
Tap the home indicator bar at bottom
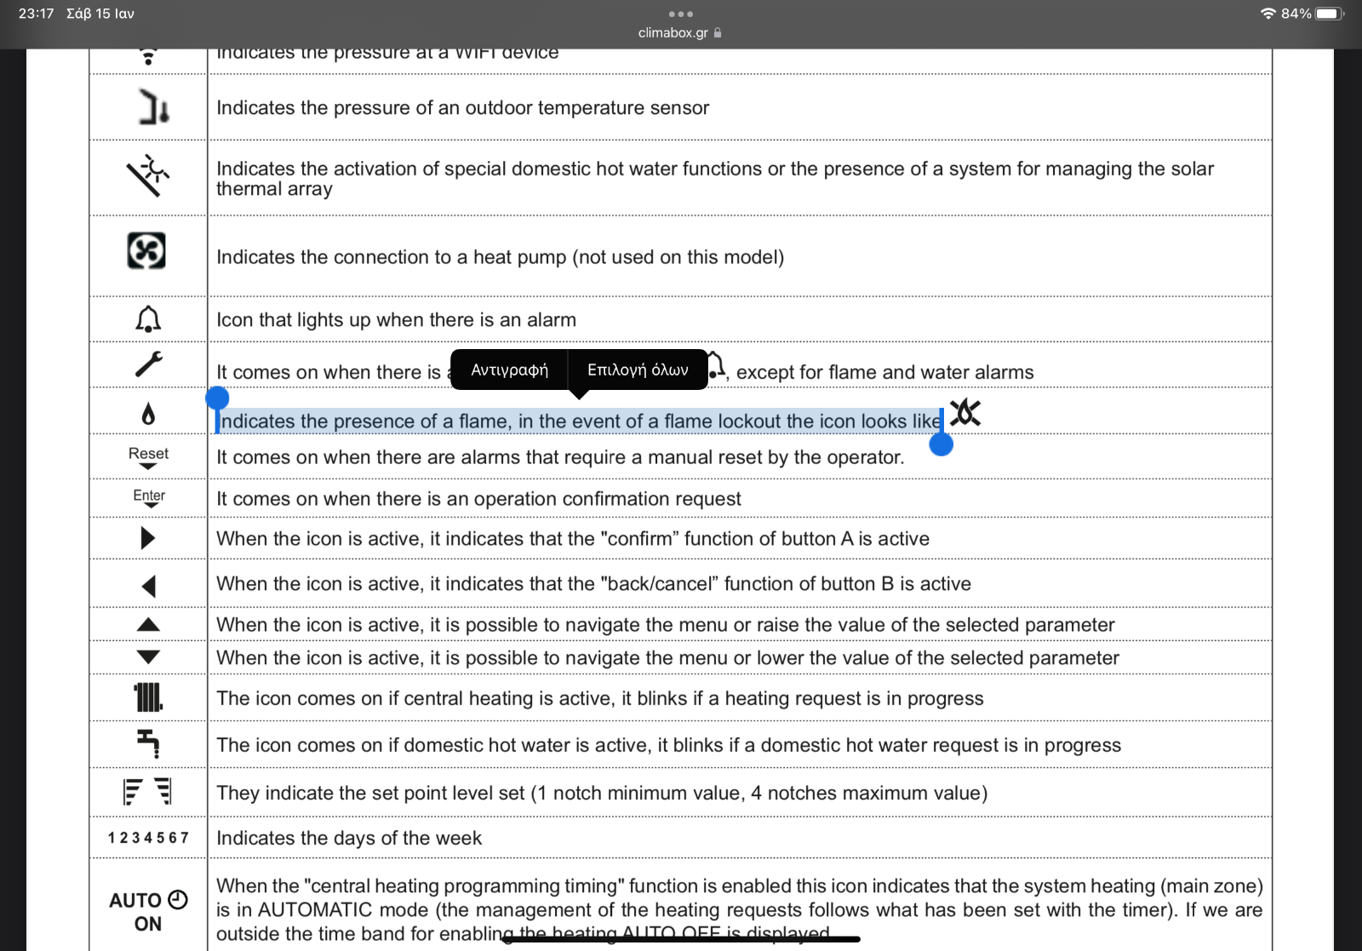point(681,939)
